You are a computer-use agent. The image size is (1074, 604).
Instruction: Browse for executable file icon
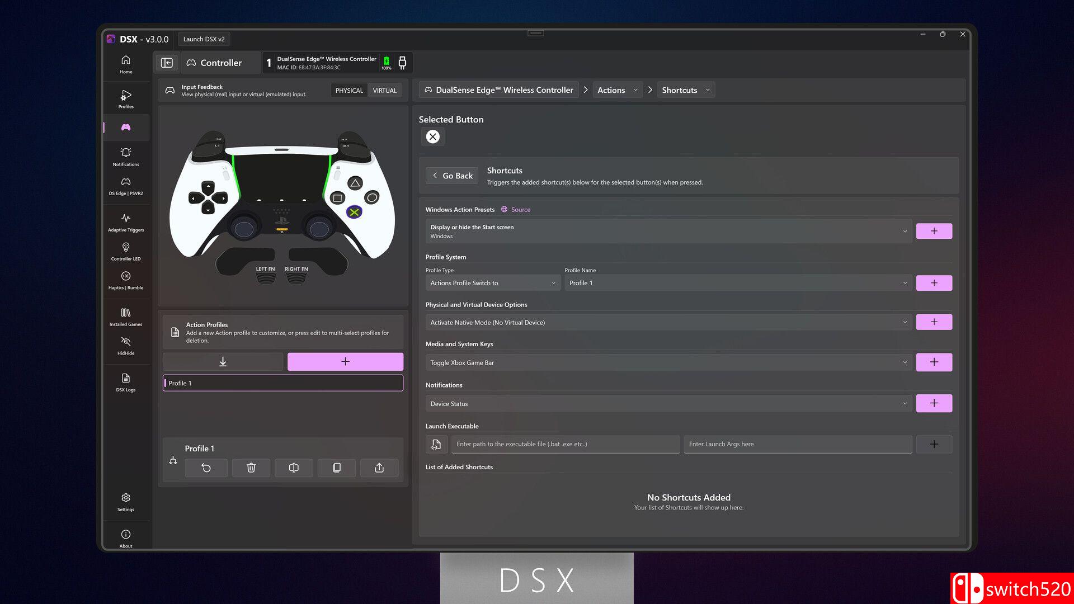point(436,444)
